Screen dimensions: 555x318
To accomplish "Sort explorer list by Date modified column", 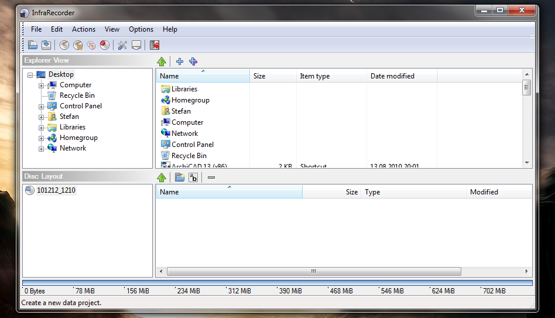I will 402,76.
